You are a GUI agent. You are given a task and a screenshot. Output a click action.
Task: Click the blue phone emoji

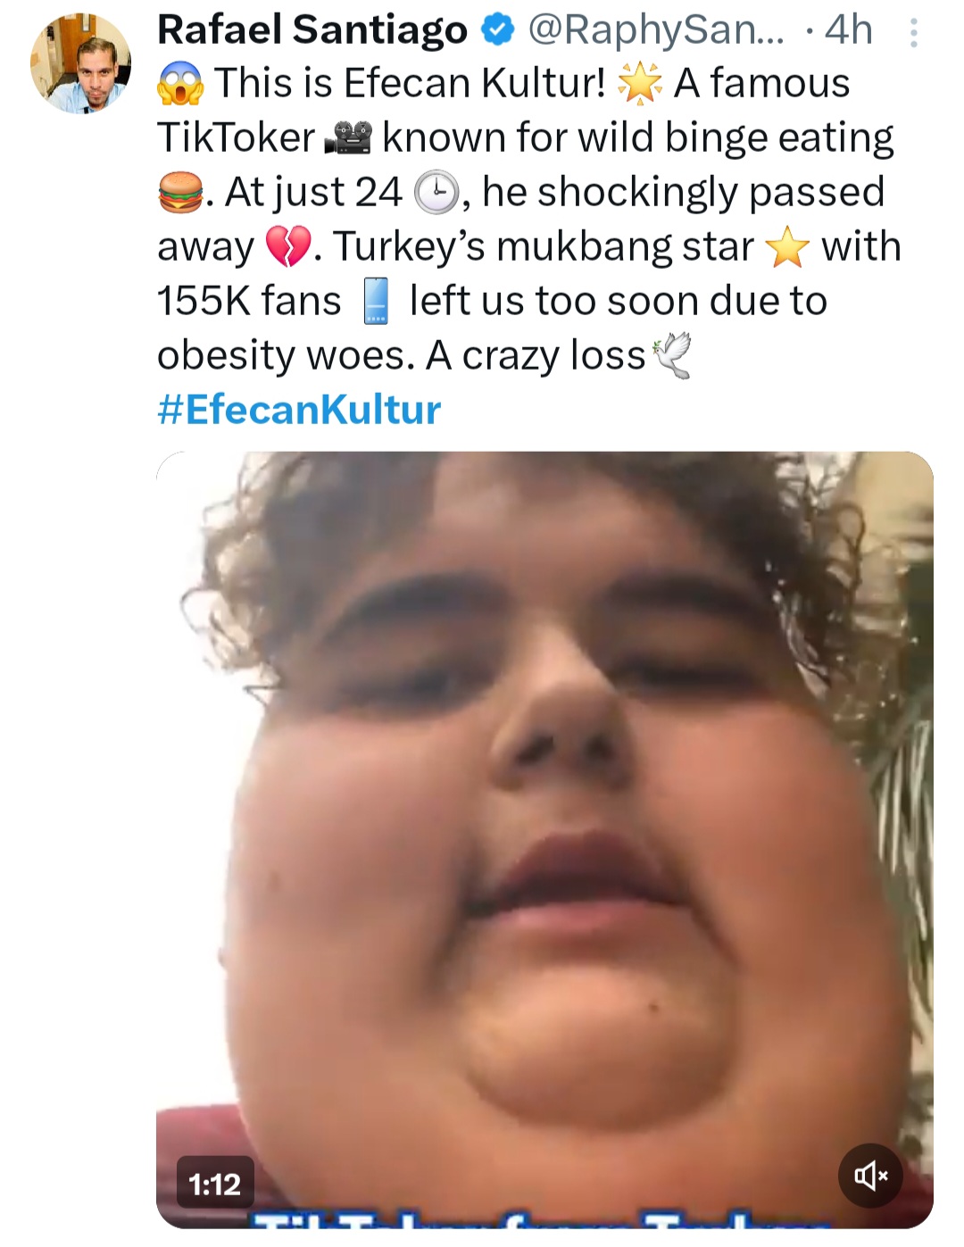coord(377,301)
